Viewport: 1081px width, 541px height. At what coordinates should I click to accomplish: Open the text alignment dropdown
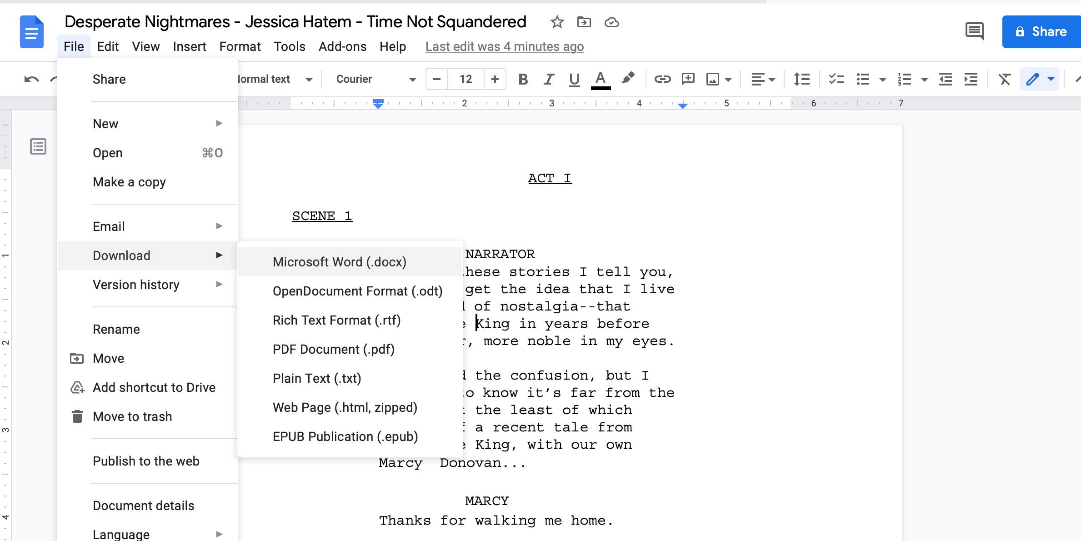pos(763,80)
